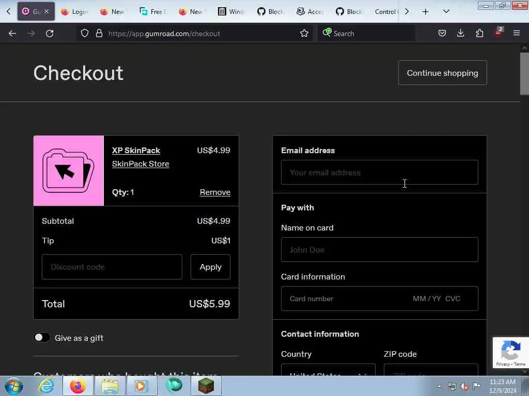Remove XP SkinPack from the cart
This screenshot has width=529, height=396.
[215, 192]
